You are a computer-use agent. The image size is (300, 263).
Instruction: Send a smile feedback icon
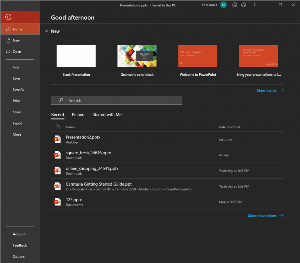coord(235,5)
